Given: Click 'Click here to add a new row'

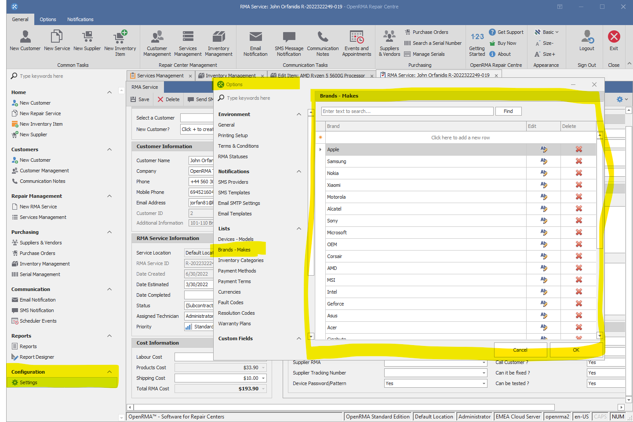Looking at the screenshot, I should point(460,138).
